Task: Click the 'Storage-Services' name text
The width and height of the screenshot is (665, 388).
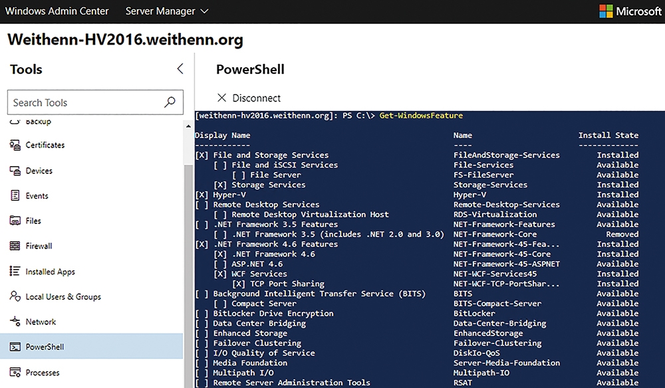Action: 490,185
